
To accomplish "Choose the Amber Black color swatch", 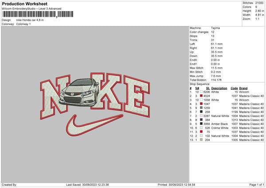I will coord(201,124).
